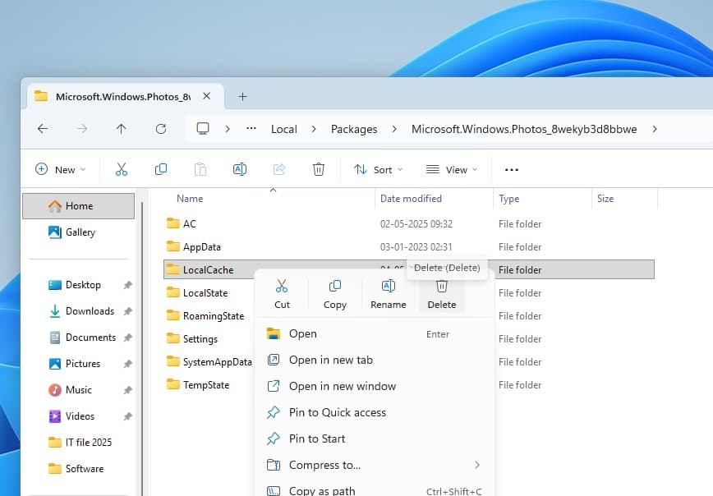Select Copy icon in context menu

[x=334, y=287]
